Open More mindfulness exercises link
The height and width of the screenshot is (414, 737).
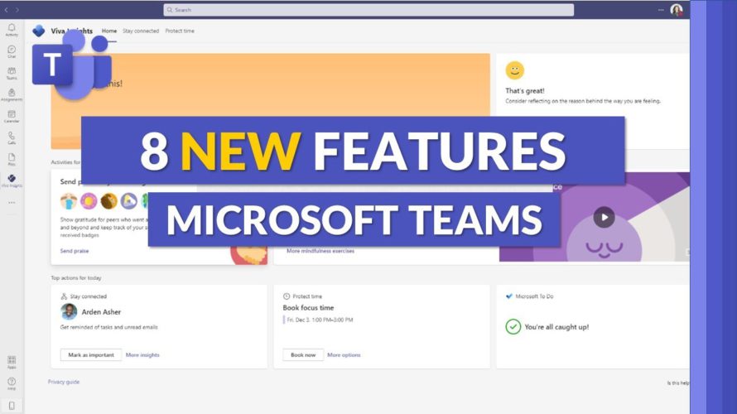click(x=320, y=251)
